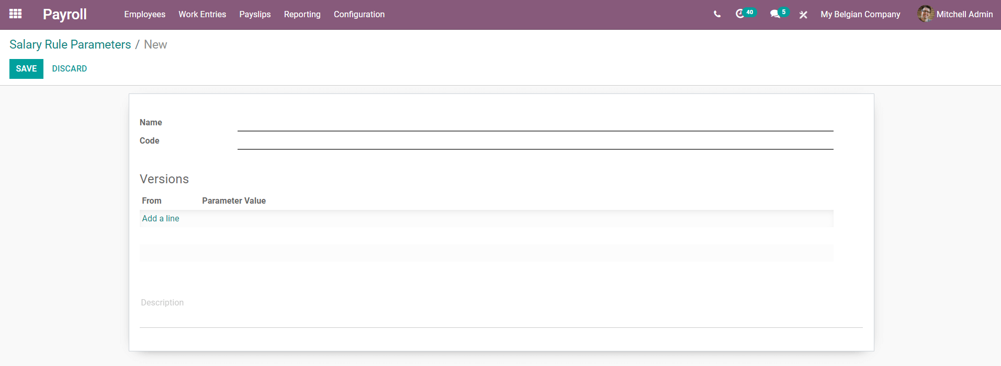
Task: Click the Payroll app title
Action: 65,15
